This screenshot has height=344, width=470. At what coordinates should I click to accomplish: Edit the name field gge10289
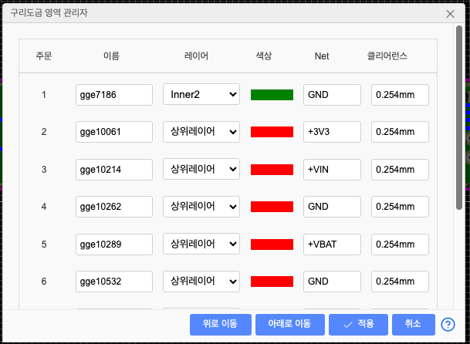pyautogui.click(x=114, y=245)
